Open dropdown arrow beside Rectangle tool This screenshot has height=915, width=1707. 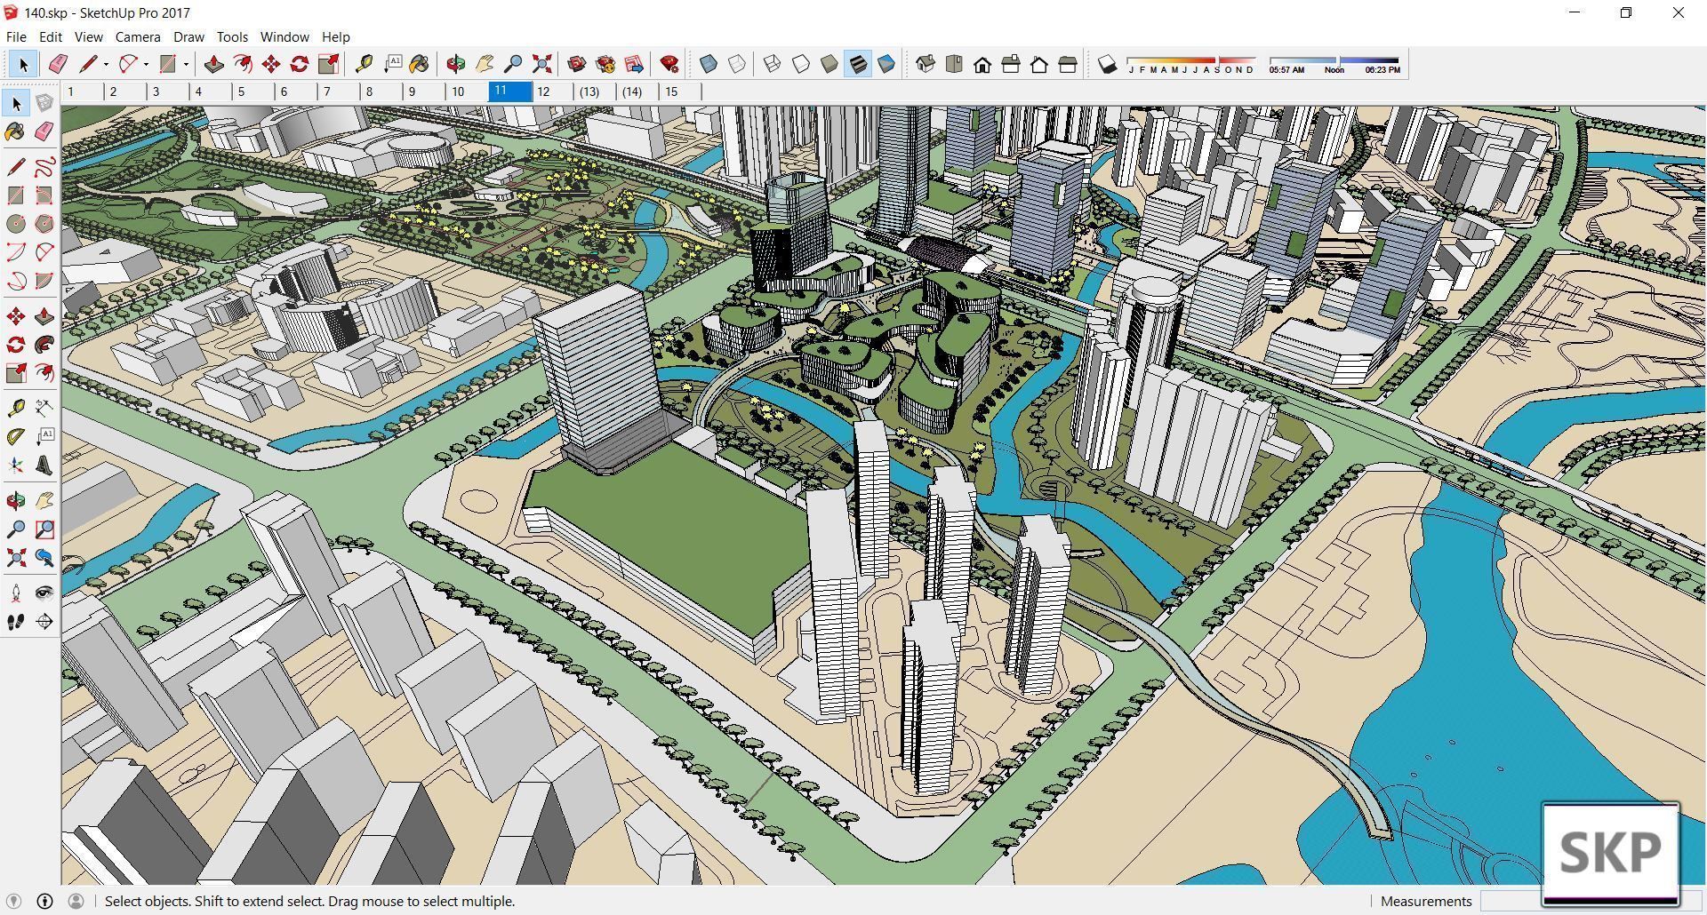pyautogui.click(x=186, y=64)
